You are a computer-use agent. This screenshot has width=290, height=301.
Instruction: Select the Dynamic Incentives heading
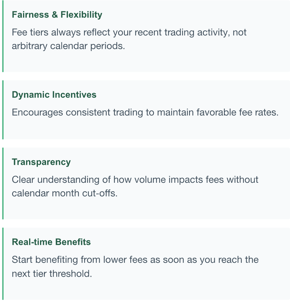pyautogui.click(x=54, y=95)
